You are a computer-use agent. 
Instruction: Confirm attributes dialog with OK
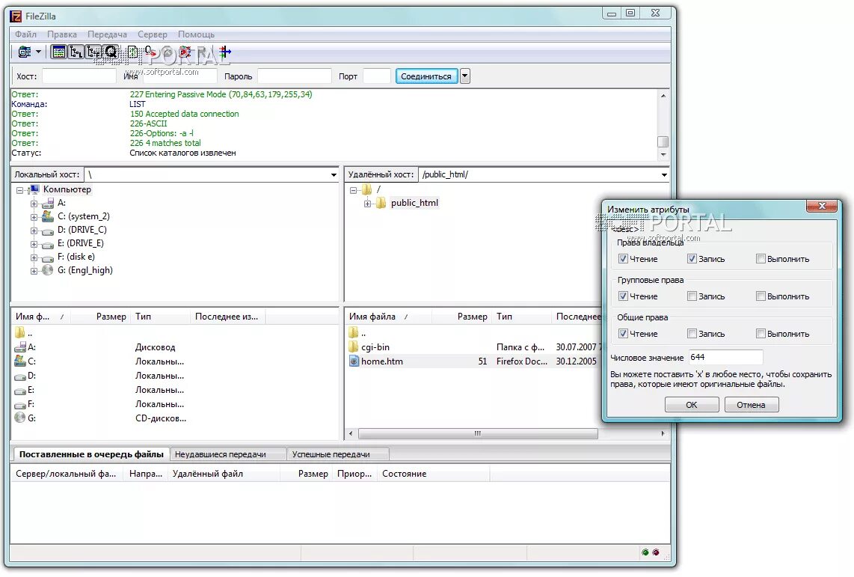click(692, 405)
